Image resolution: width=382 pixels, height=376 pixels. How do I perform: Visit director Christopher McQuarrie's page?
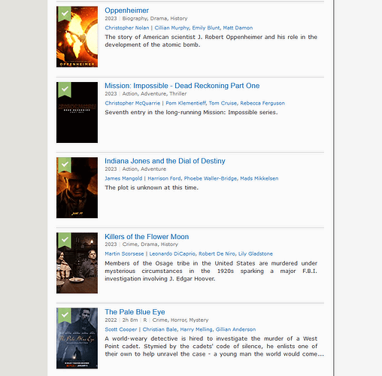(132, 103)
